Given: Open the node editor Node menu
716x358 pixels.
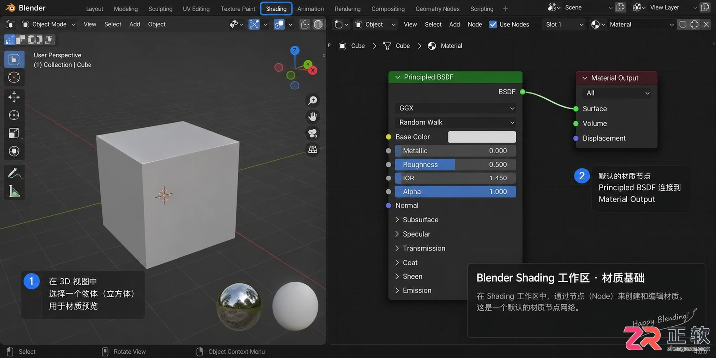Looking at the screenshot, I should click(475, 24).
